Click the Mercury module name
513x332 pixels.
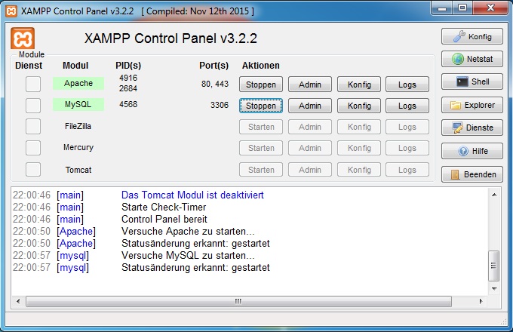point(78,148)
